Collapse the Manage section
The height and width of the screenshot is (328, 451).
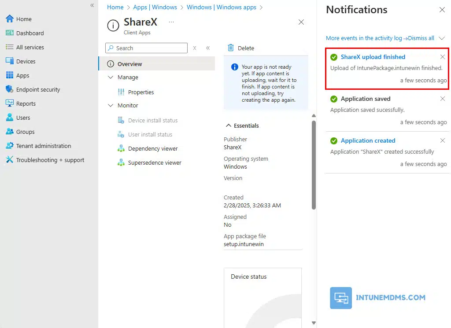point(111,77)
